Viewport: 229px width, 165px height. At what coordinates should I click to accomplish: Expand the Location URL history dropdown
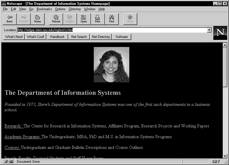tap(209, 30)
